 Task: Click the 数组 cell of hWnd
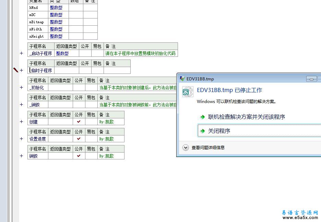coord(76,8)
